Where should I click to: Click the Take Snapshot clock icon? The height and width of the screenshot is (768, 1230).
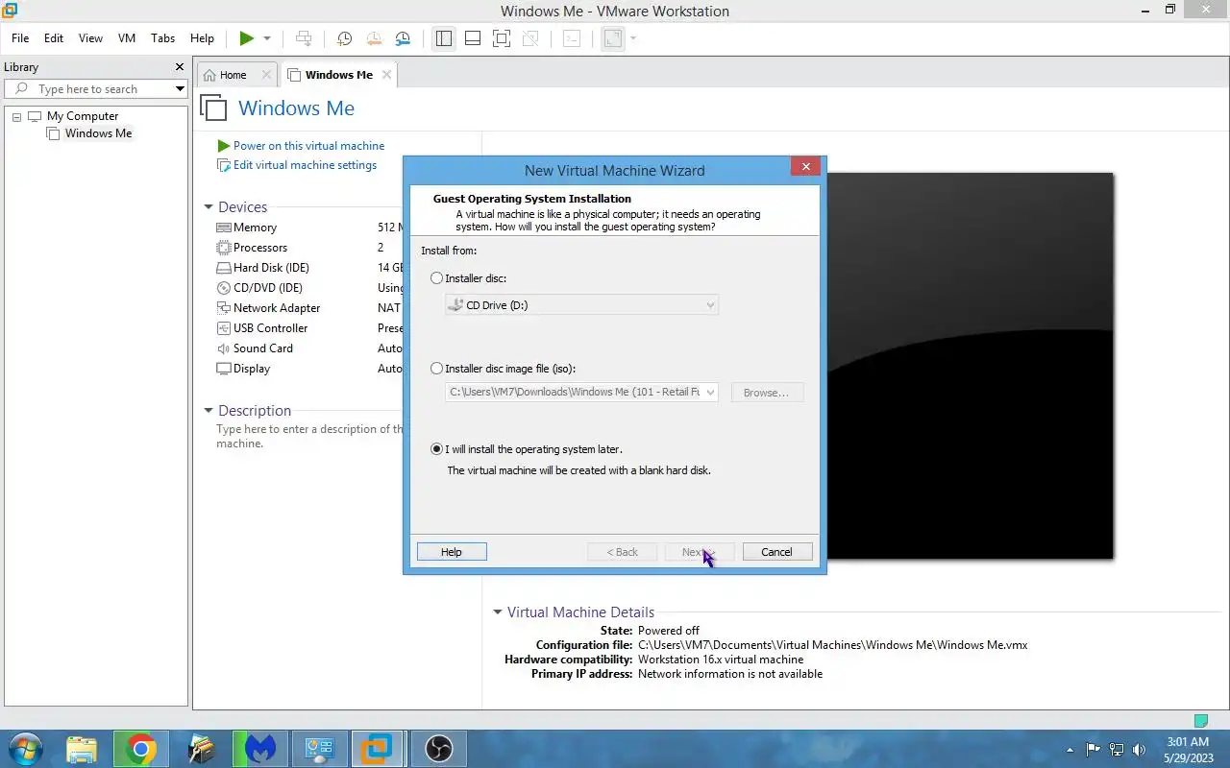pos(344,38)
